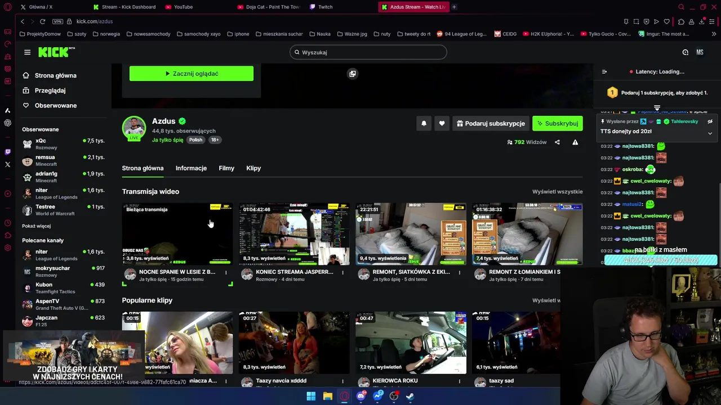Open options menu for NOCNE SPANIE video
This screenshot has width=721, height=405.
[x=226, y=272]
